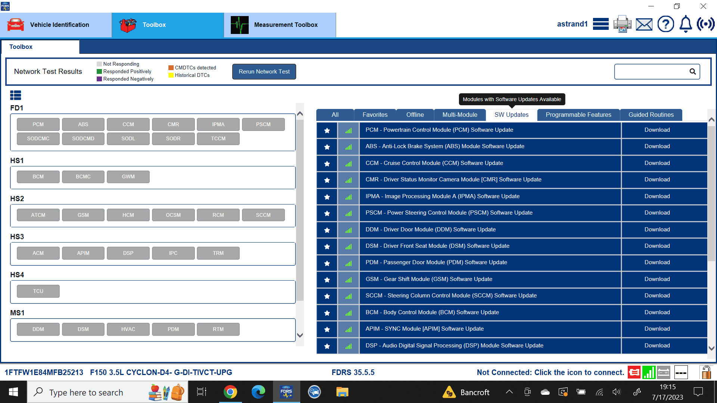Toggle favorite star for GSM Software Update
Viewport: 717px width, 403px height.
(327, 279)
